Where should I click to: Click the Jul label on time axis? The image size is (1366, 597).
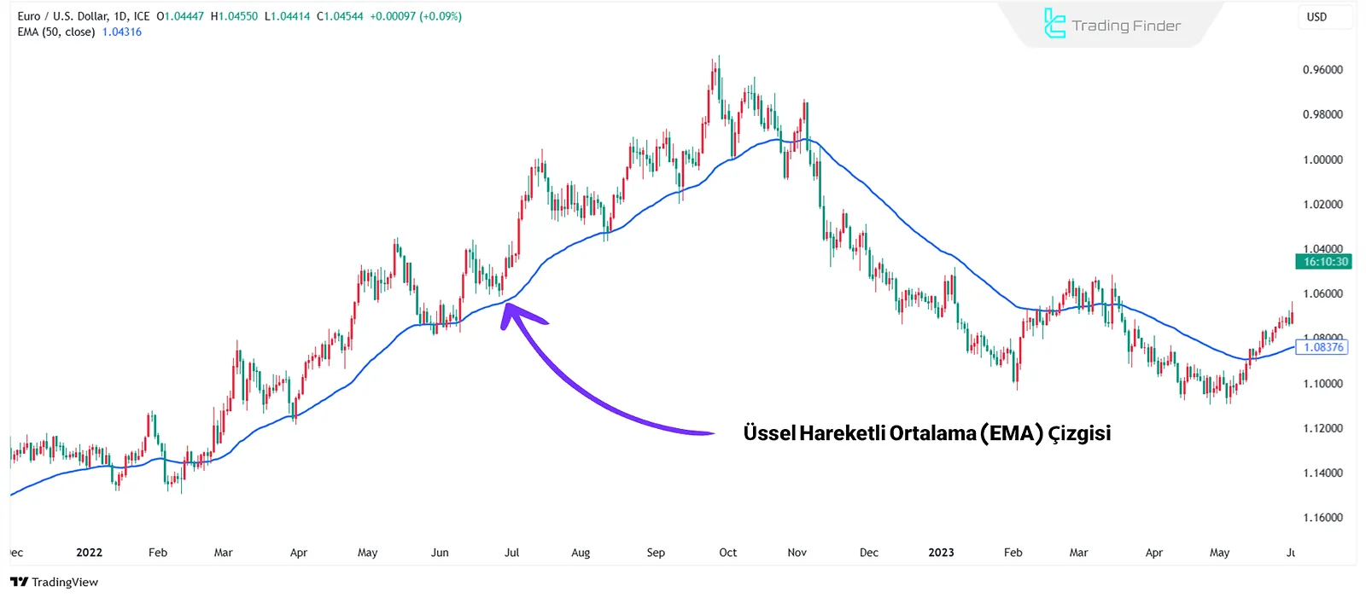pos(511,553)
